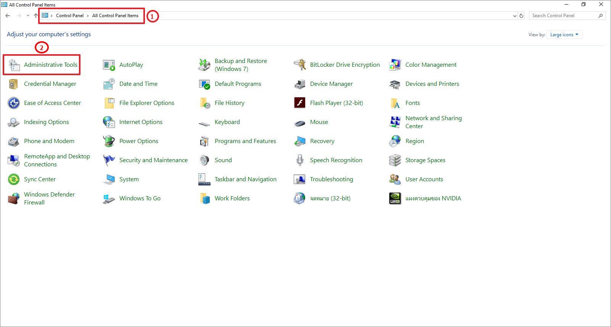Open Speech Recognition link

point(336,160)
